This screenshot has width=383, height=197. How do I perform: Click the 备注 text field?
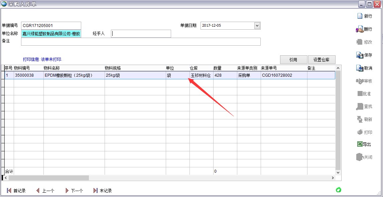coord(140,42)
